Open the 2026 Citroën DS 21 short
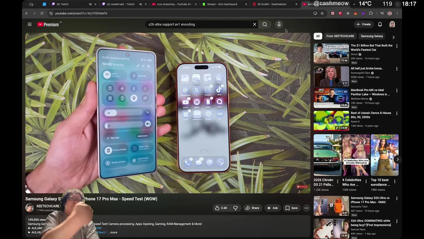This screenshot has height=239, width=424. (327, 155)
